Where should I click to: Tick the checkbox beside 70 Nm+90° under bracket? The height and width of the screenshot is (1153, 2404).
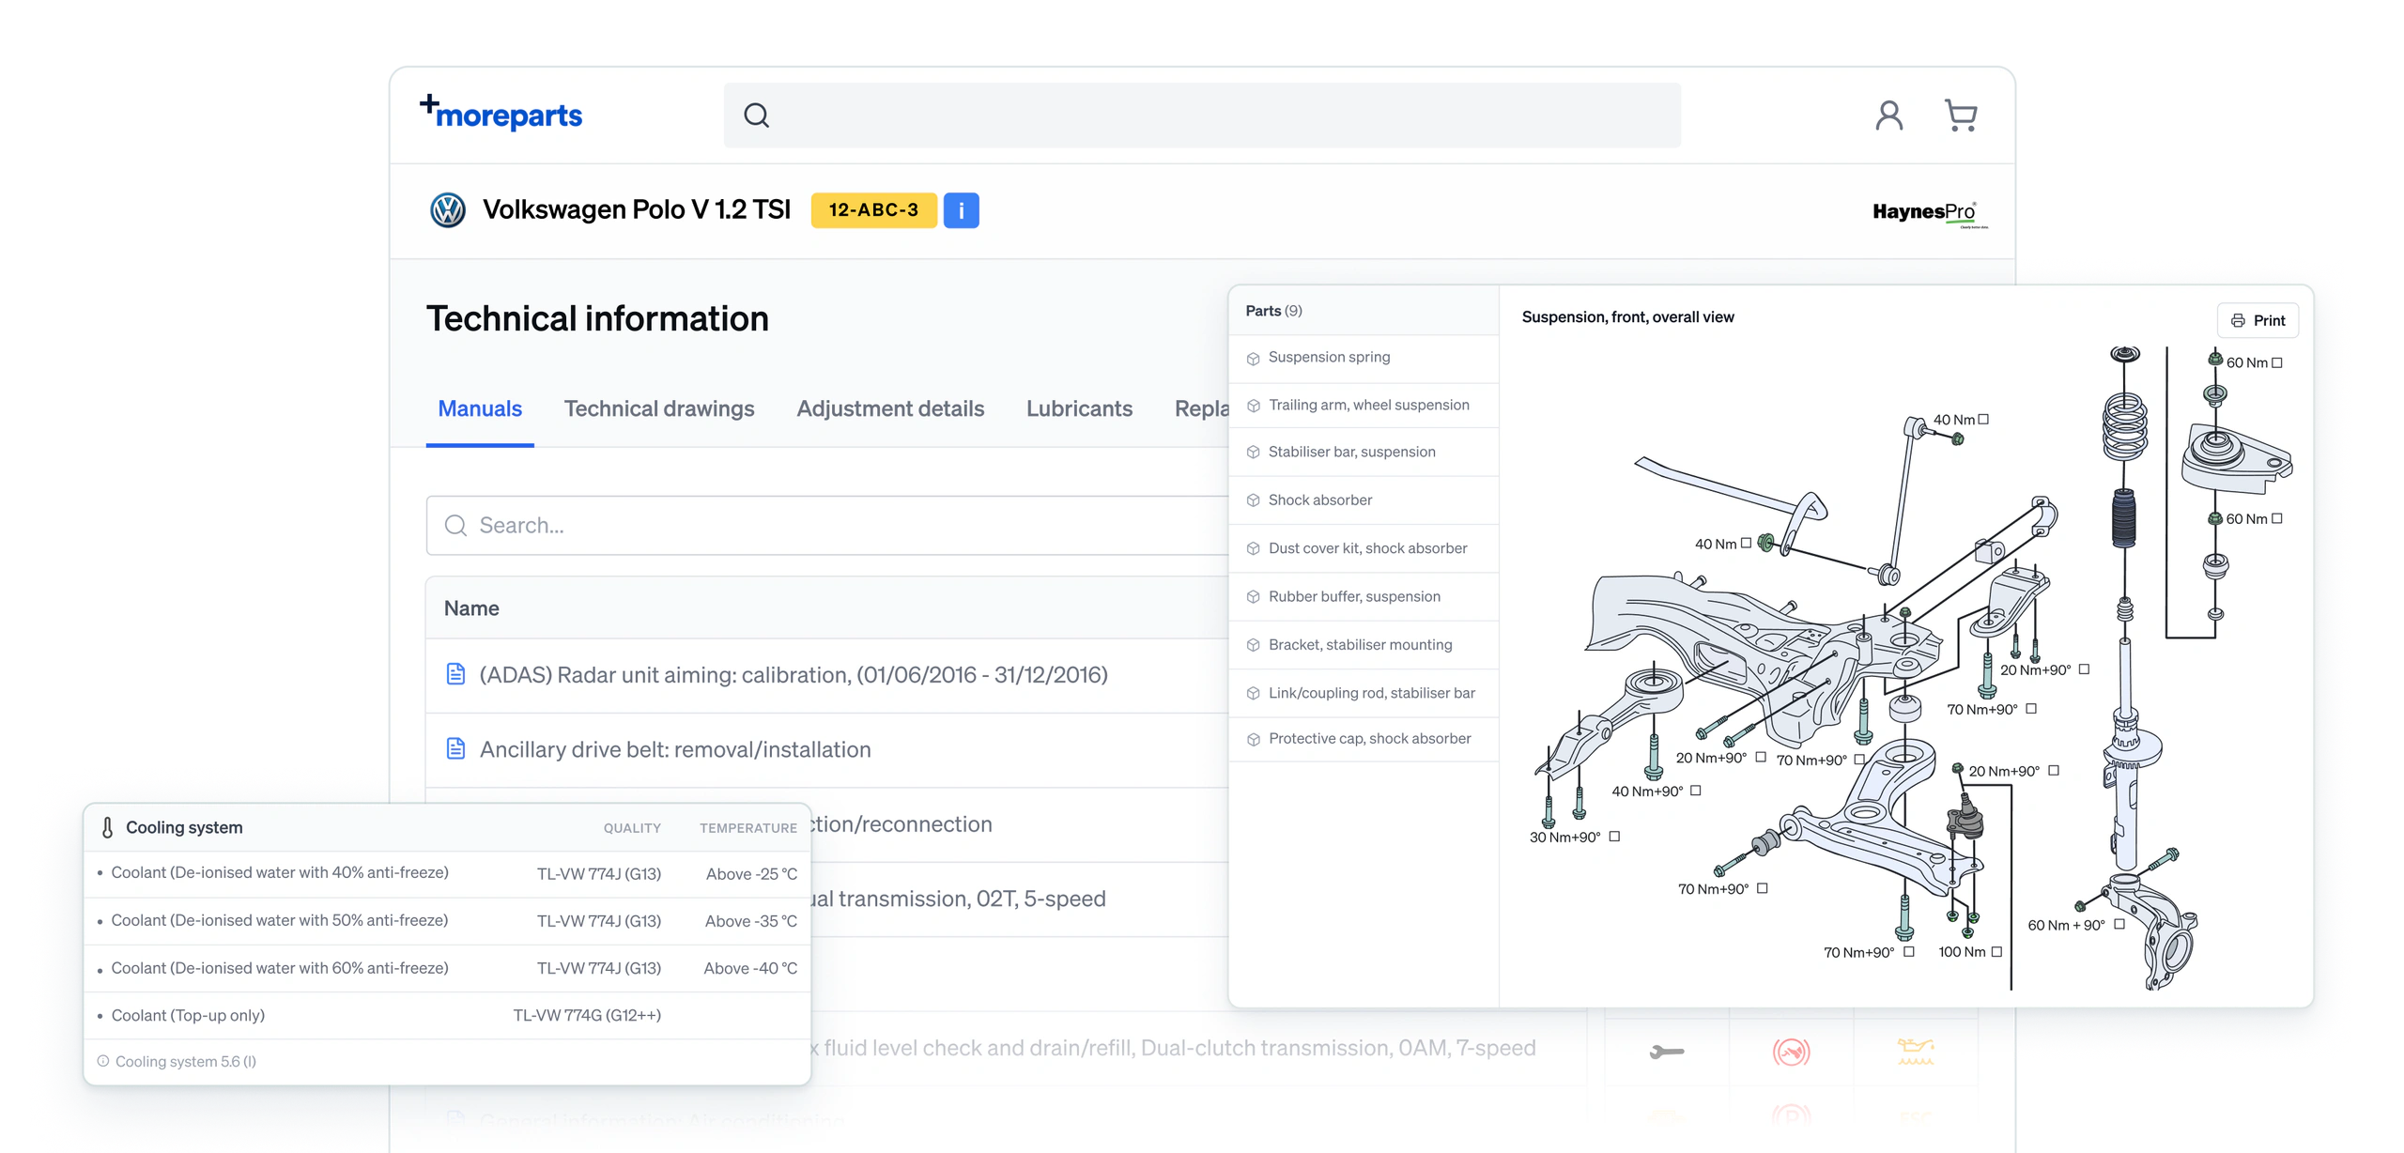coord(2031,709)
